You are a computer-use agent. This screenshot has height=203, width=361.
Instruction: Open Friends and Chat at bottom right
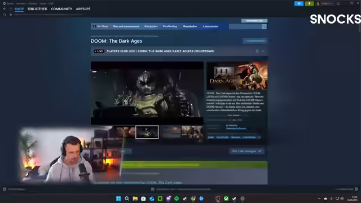pyautogui.click(x=346, y=189)
